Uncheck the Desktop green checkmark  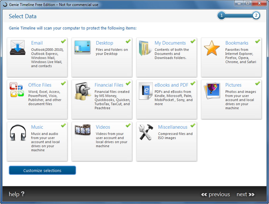(x=128, y=41)
